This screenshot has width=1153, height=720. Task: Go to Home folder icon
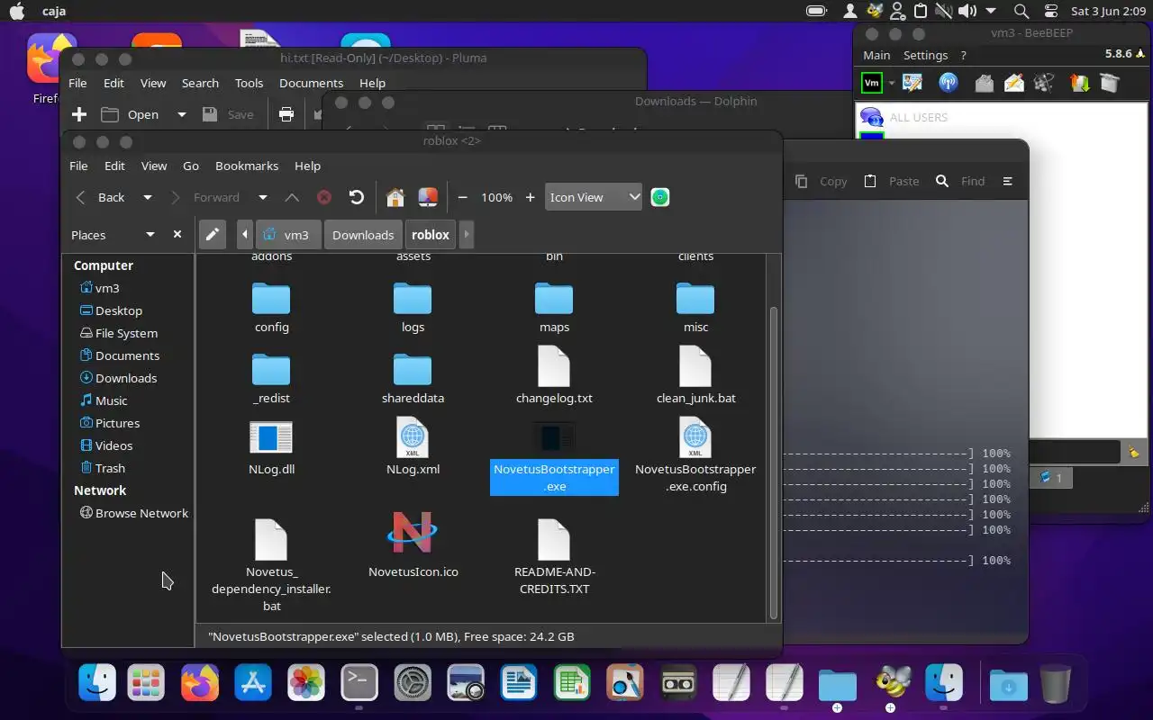395,197
